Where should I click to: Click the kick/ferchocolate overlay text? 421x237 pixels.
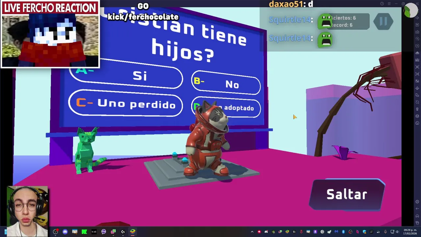point(143,17)
